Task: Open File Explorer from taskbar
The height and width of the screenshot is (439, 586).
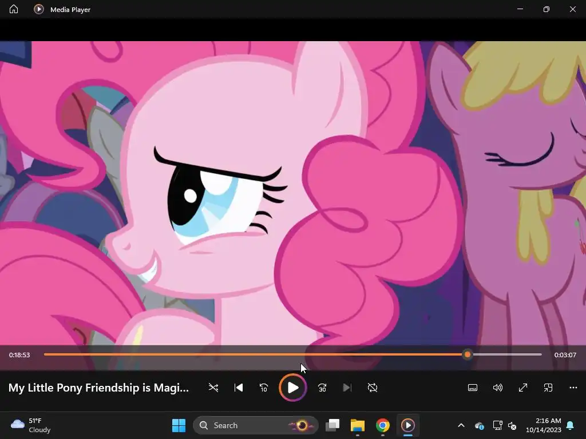Action: click(x=357, y=425)
